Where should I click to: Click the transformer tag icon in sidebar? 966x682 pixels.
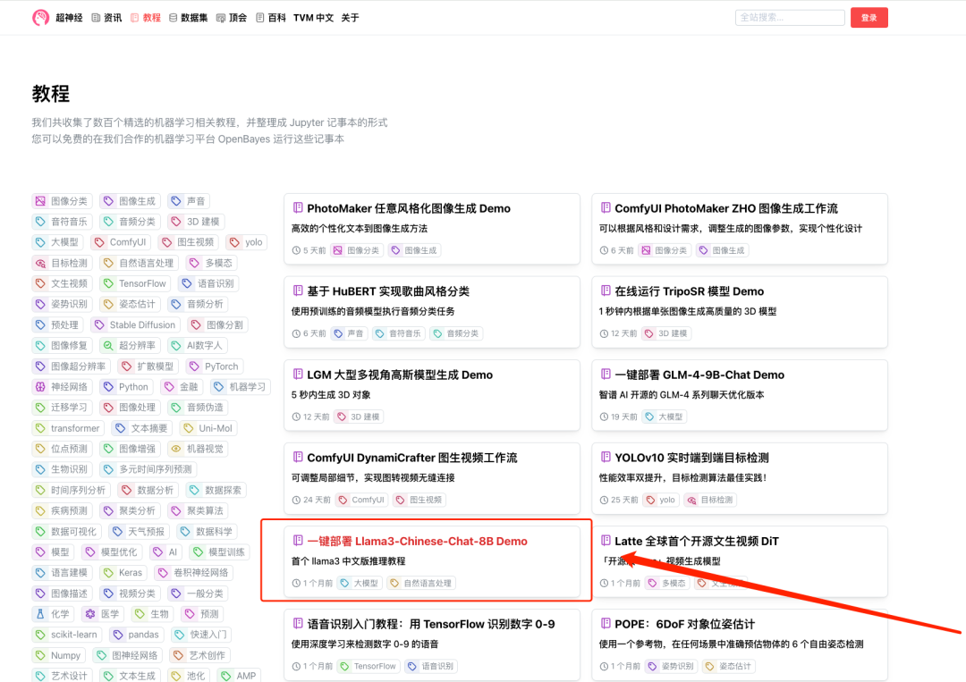point(40,428)
